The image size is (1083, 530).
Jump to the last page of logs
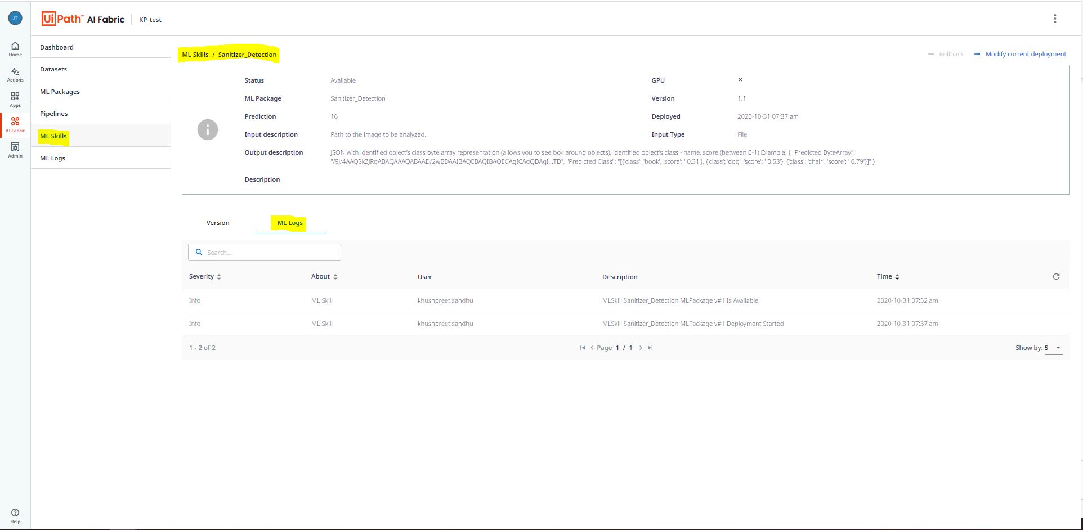pos(650,348)
